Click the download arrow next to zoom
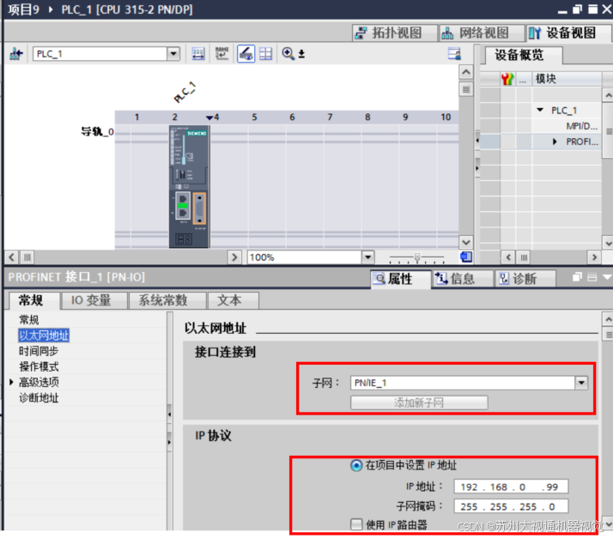 301,54
